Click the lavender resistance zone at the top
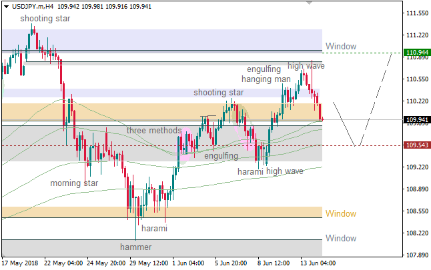The image size is (431, 270). 160,39
